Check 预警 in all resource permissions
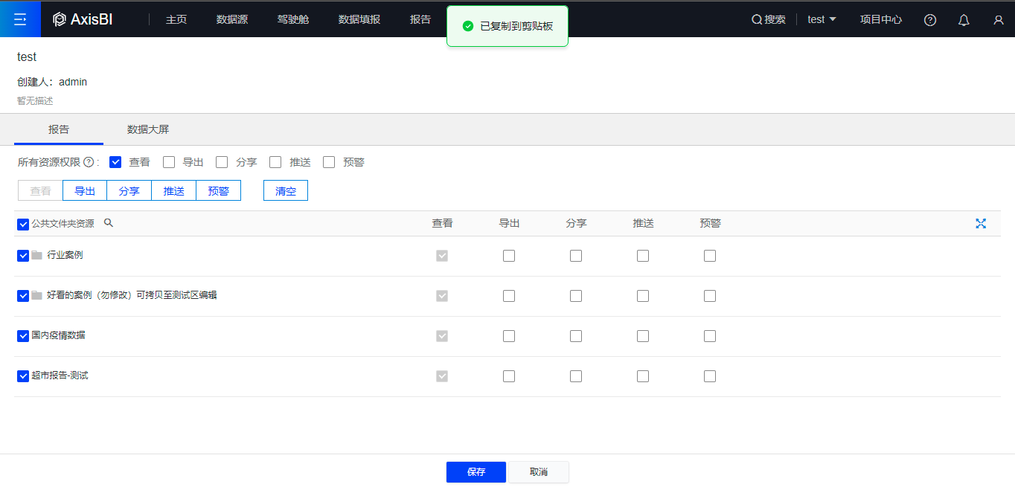The height and width of the screenshot is (490, 1015). coord(329,162)
